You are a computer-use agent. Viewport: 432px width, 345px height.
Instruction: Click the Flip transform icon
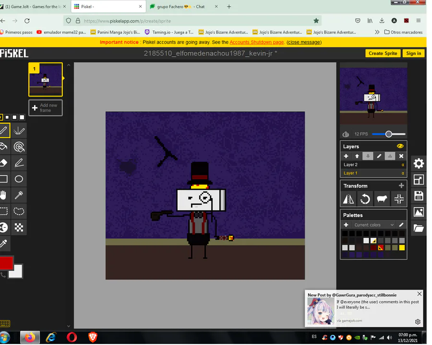point(348,199)
